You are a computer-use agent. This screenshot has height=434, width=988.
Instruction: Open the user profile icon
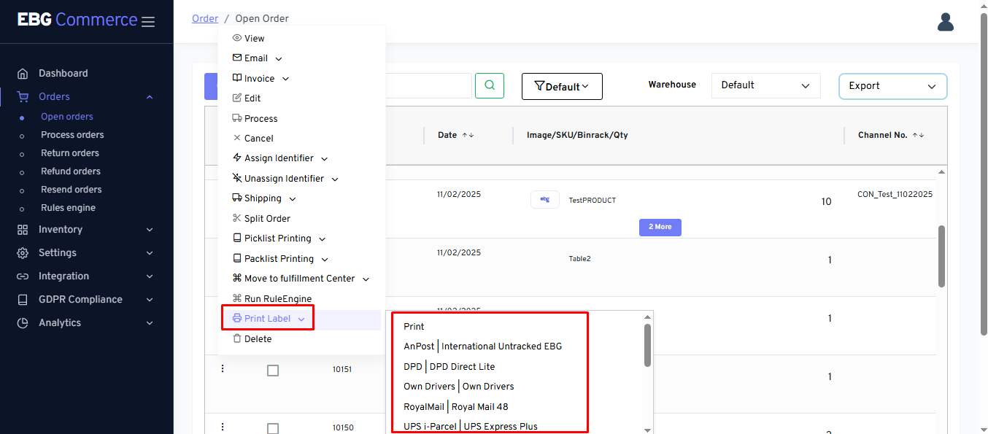coord(945,23)
